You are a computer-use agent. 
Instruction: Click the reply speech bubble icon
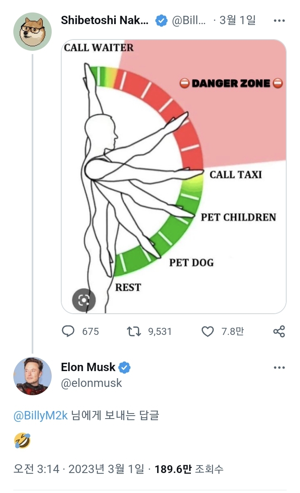point(68,331)
